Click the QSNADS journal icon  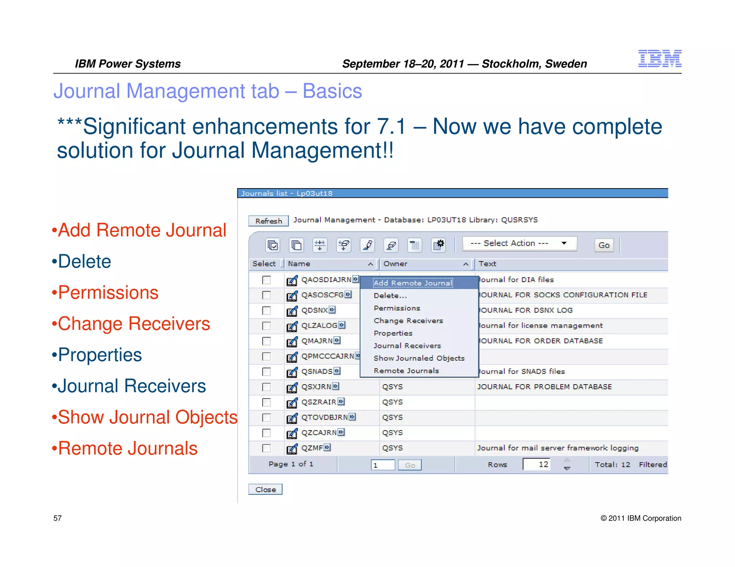(x=292, y=372)
